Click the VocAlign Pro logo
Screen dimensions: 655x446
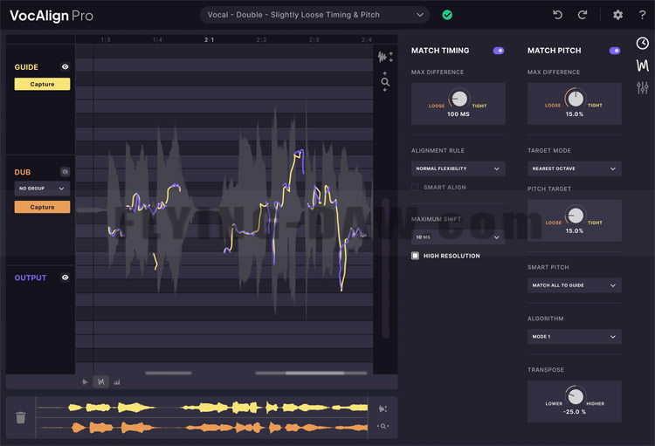point(51,16)
